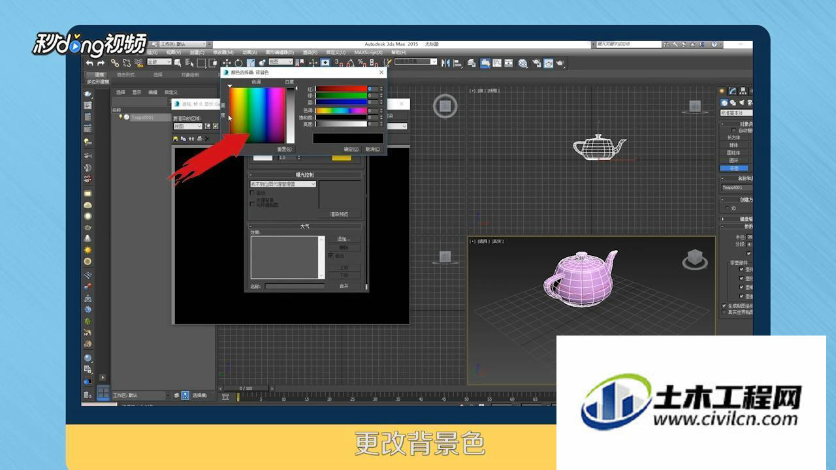The height and width of the screenshot is (470, 836).
Task: Select the Link tool icon
Action: (115, 63)
